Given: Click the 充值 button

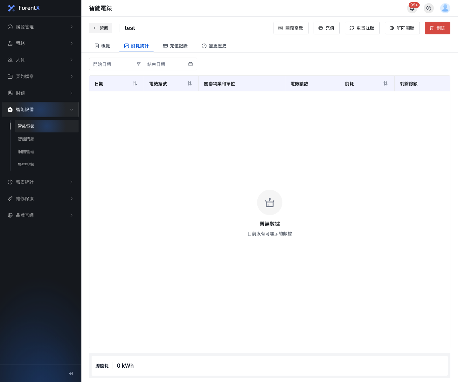Looking at the screenshot, I should 327,28.
